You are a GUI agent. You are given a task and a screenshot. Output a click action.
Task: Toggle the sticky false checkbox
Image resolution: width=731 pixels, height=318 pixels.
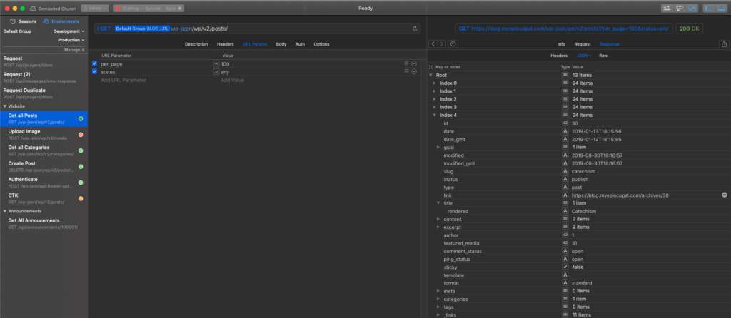click(565, 267)
